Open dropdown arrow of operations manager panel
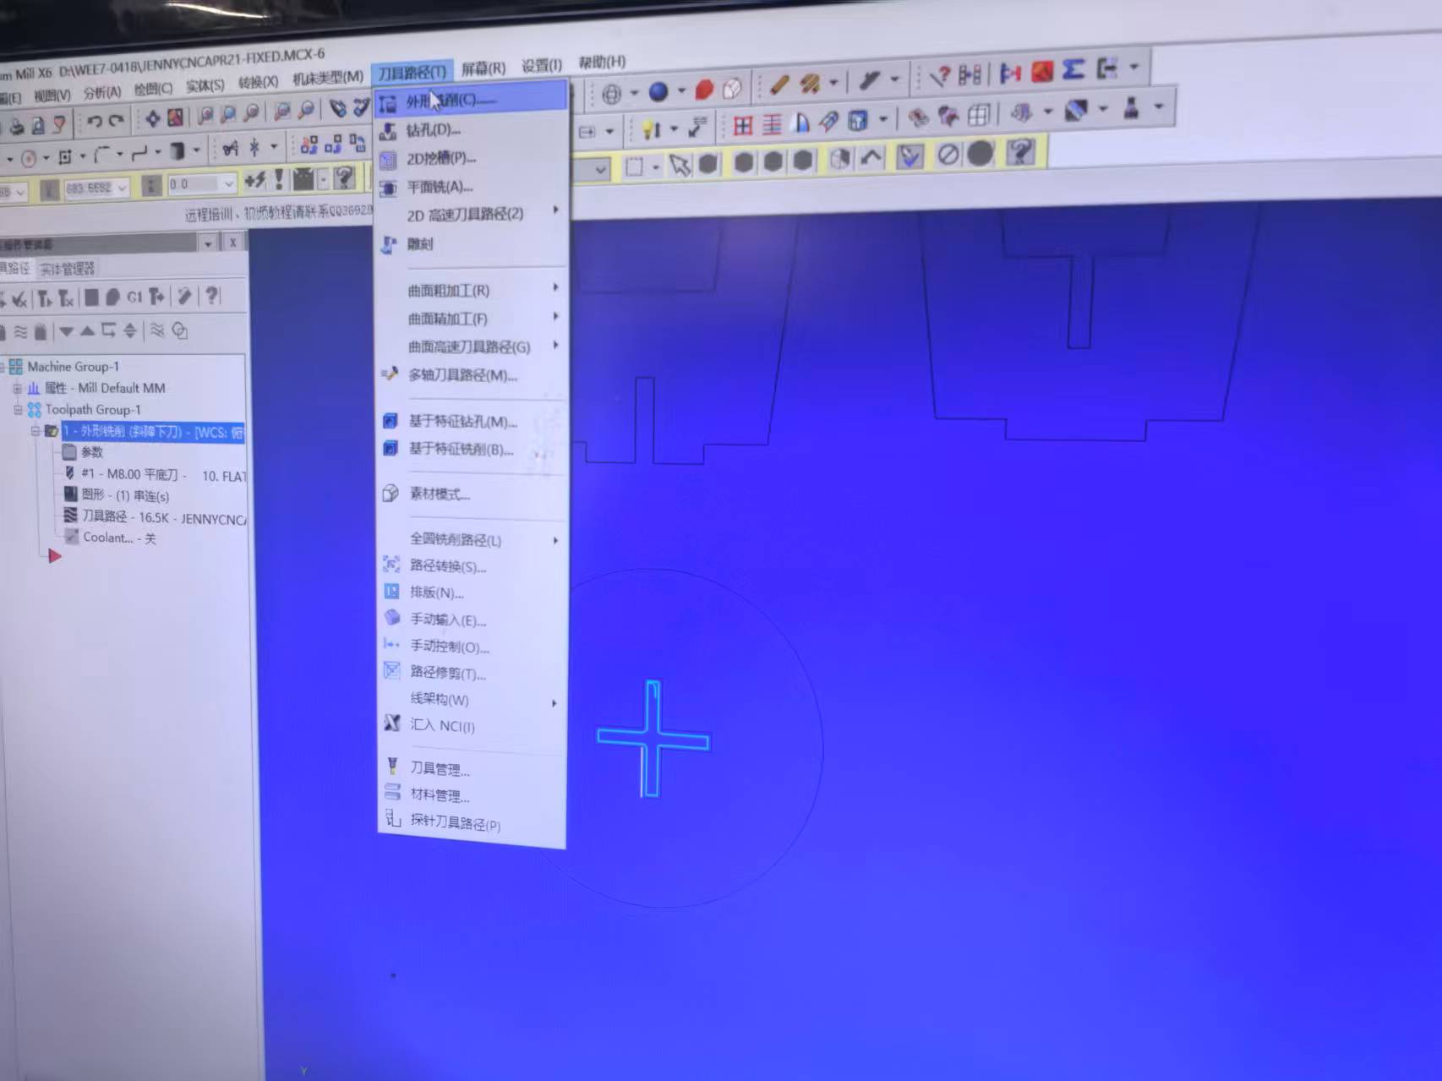Screen dimensions: 1442x1081 [208, 243]
